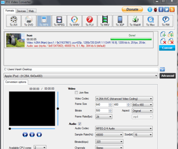The width and height of the screenshot is (178, 149).
Task: Choose the To WebM format icon
Action: [135, 21]
